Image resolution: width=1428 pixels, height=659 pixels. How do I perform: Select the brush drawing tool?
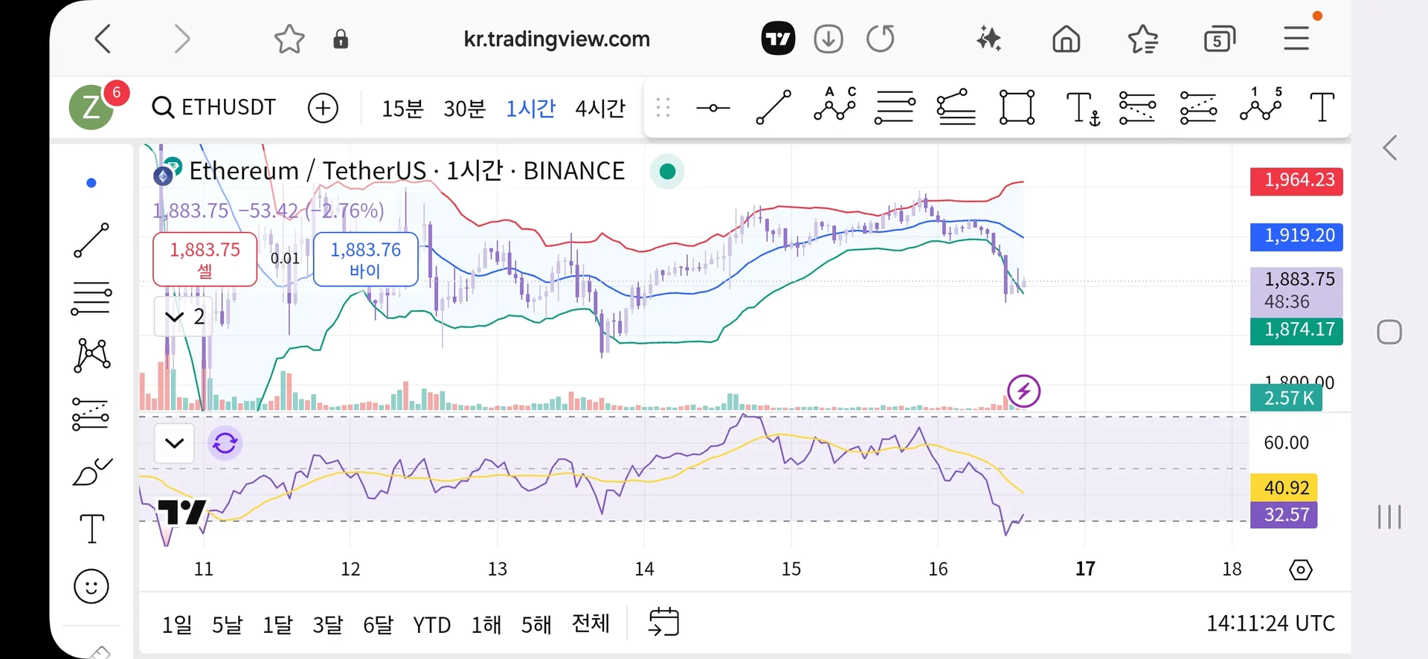click(x=91, y=472)
